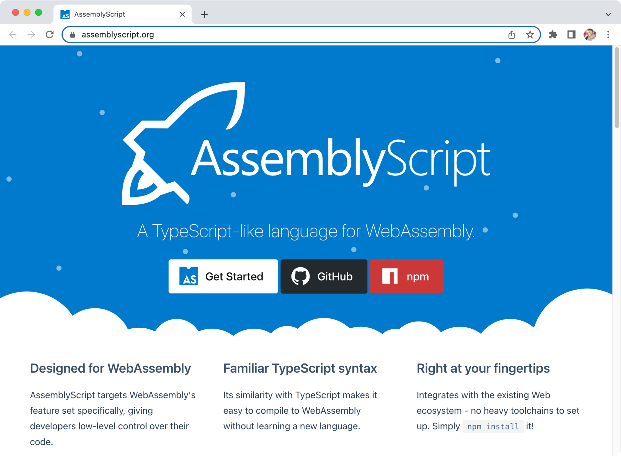The width and height of the screenshot is (621, 456).
Task: Click the share page icon
Action: click(x=511, y=35)
